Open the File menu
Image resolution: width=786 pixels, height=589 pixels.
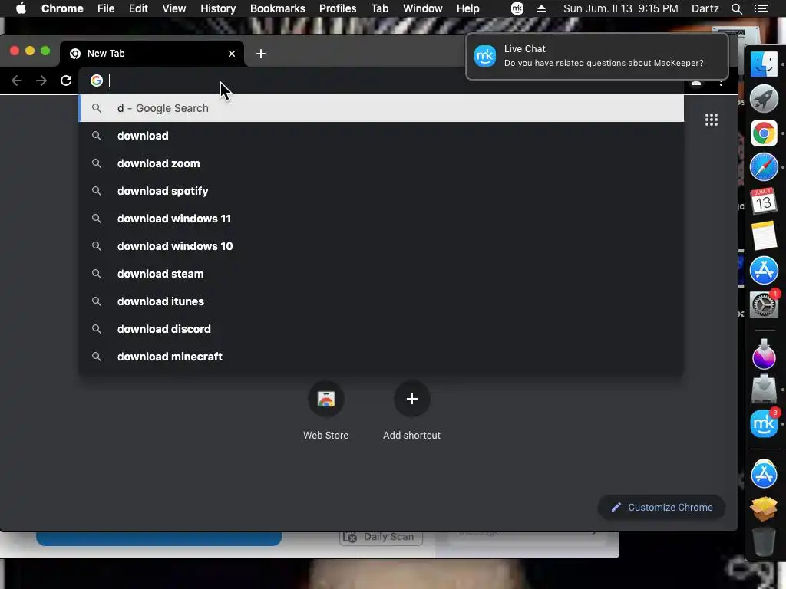106,8
